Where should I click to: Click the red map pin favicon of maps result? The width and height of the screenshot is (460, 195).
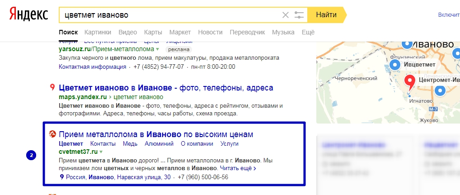(x=52, y=87)
